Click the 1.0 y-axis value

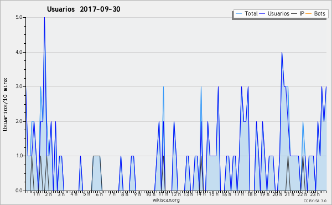click(x=19, y=156)
